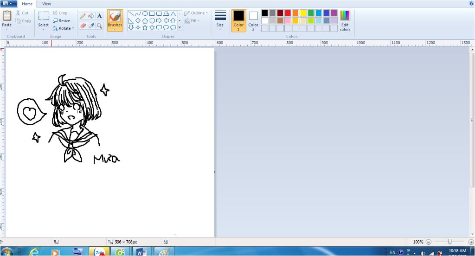Screen dimensions: 475x256
Task: Choose the Pentagon shape
Action: 145,20
